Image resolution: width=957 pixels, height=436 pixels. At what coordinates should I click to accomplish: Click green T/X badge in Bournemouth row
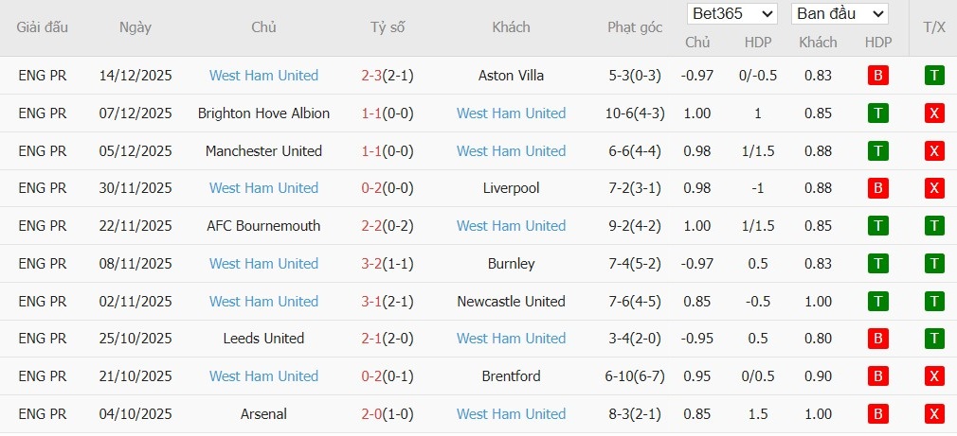click(x=934, y=226)
